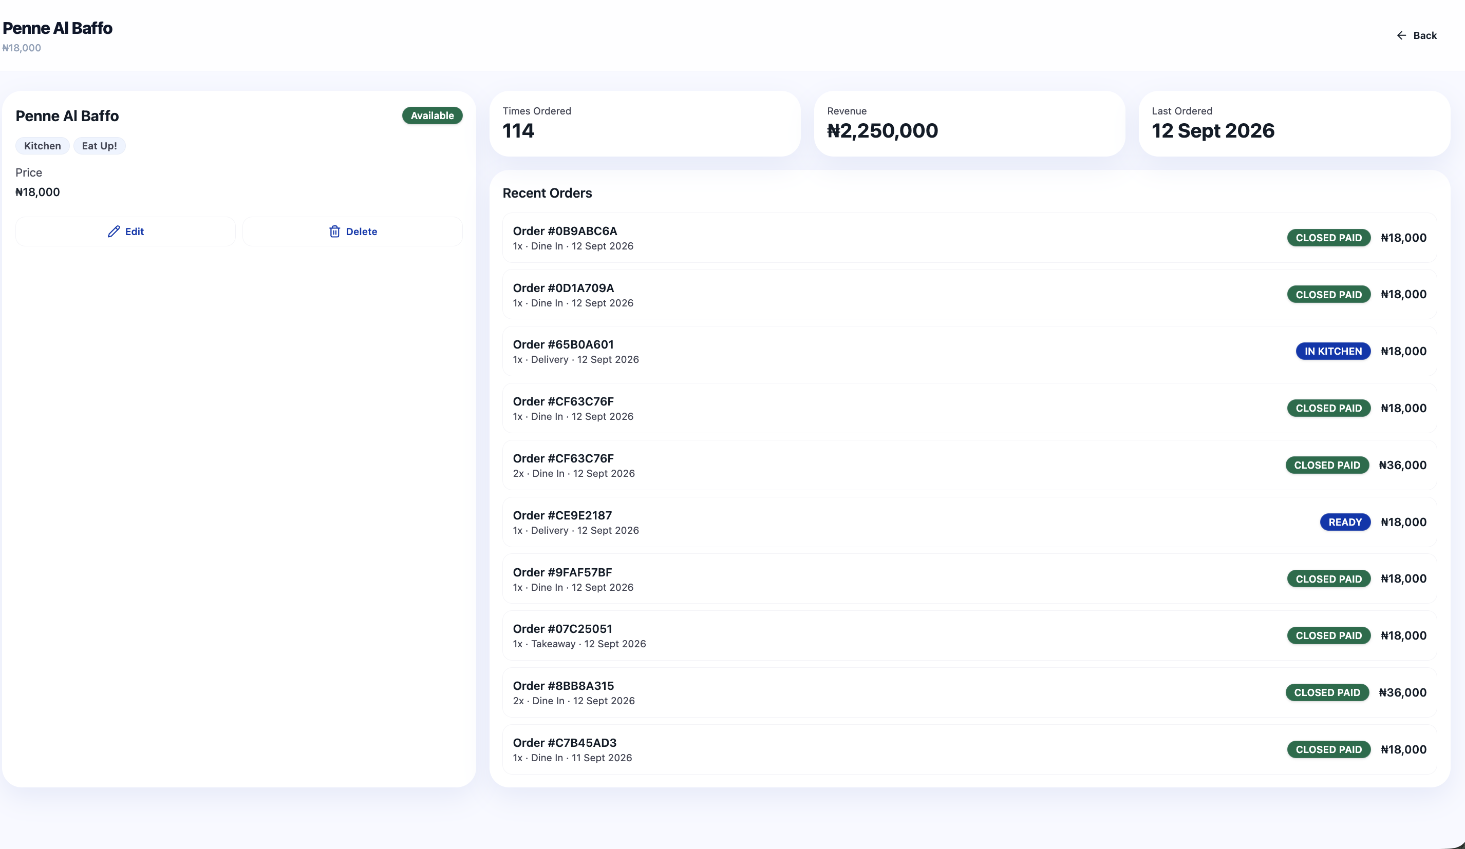Open Order #C7B45AD3

click(x=969, y=749)
